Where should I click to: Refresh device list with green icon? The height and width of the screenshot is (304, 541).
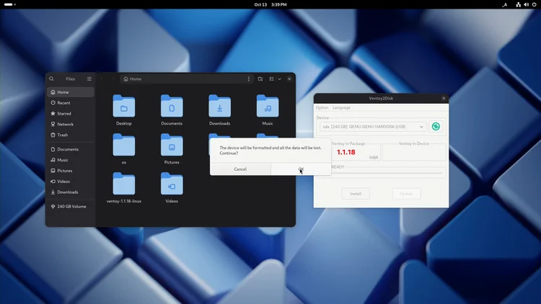point(436,127)
